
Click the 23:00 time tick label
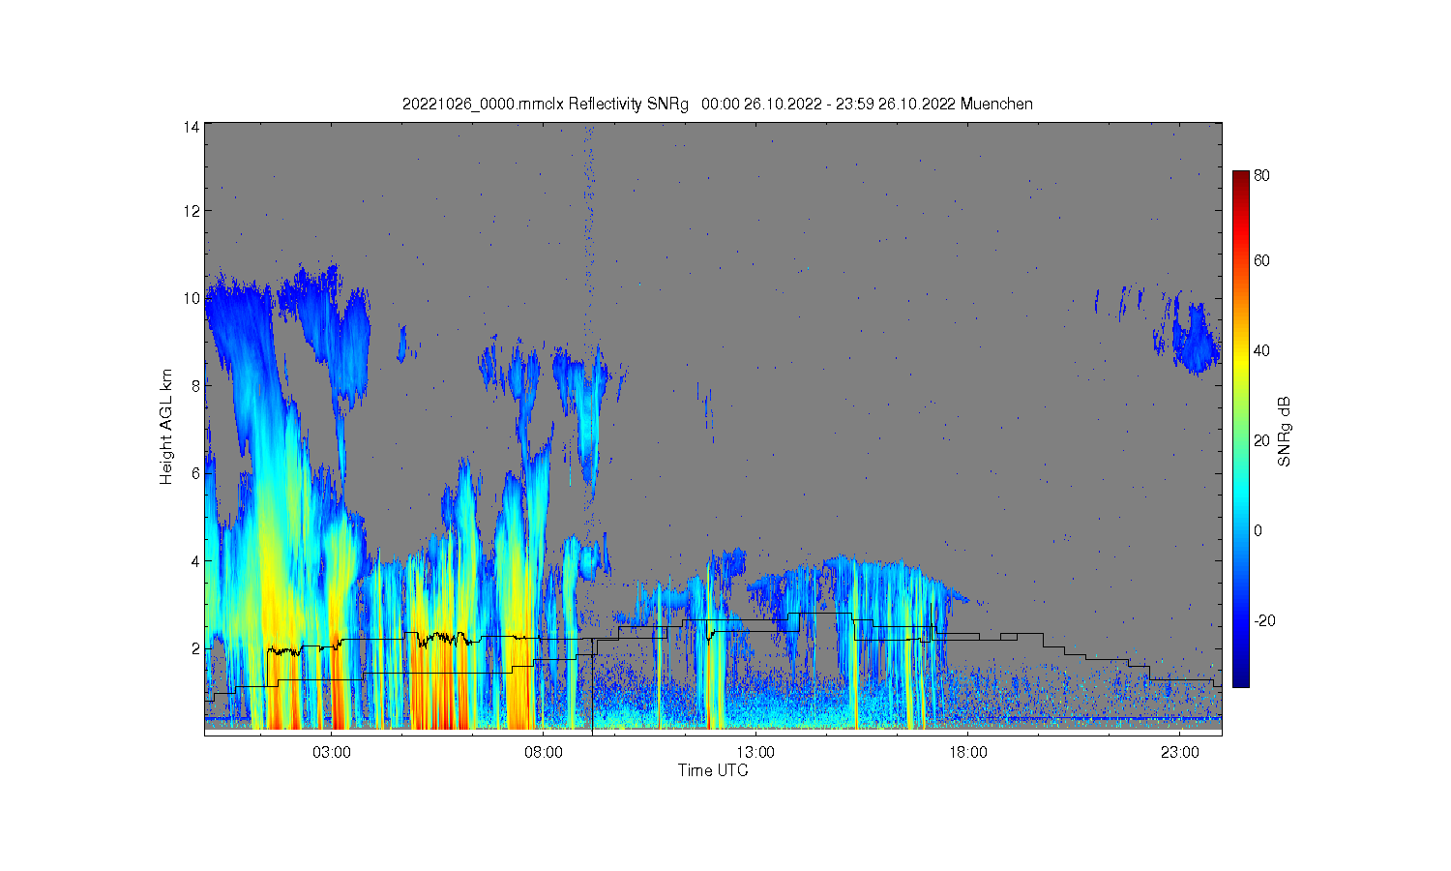click(x=1179, y=752)
